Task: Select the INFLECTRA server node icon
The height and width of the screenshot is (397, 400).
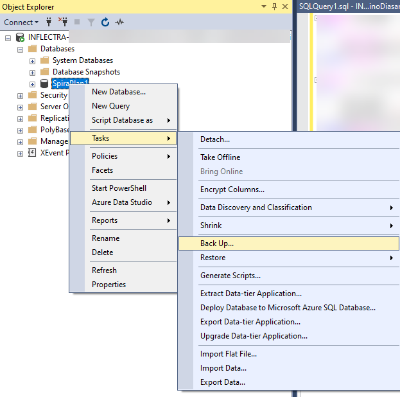Action: 21,37
